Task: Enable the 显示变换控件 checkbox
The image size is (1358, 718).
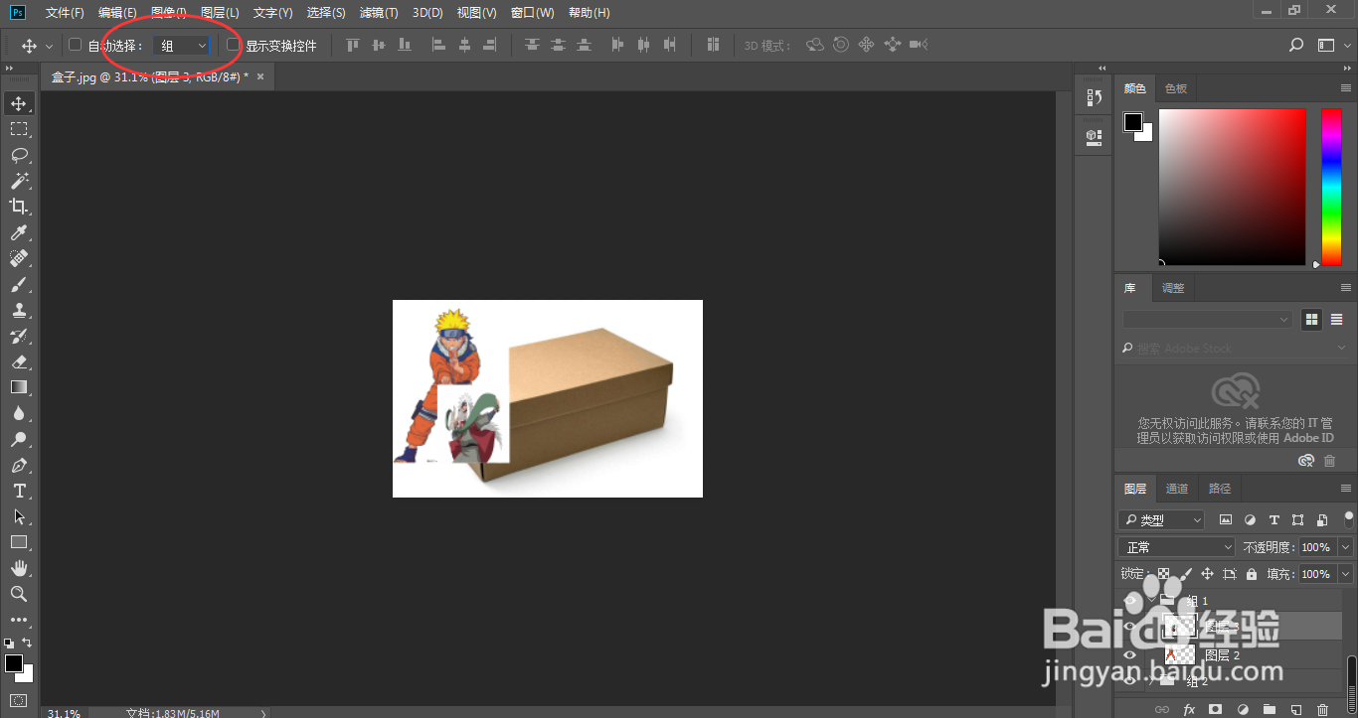Action: pyautogui.click(x=234, y=45)
